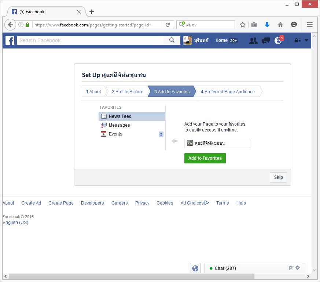This screenshot has width=320, height=282.
Task: Expand the account dropdown arrow
Action: point(306,41)
